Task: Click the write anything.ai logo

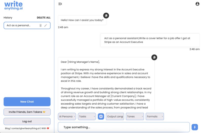Action: (13, 6)
